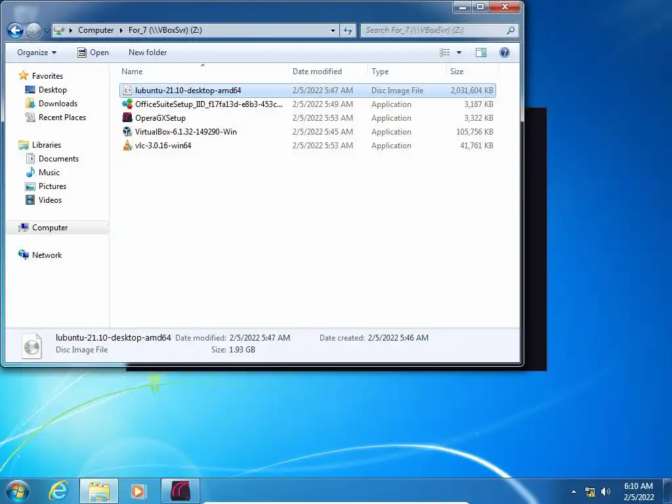Click the network status tray icon

(x=590, y=492)
